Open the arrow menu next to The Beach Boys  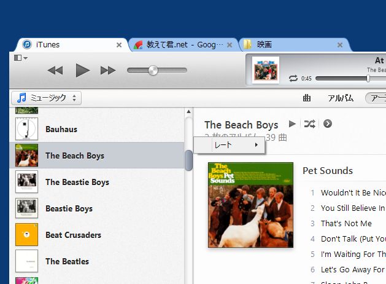click(328, 124)
